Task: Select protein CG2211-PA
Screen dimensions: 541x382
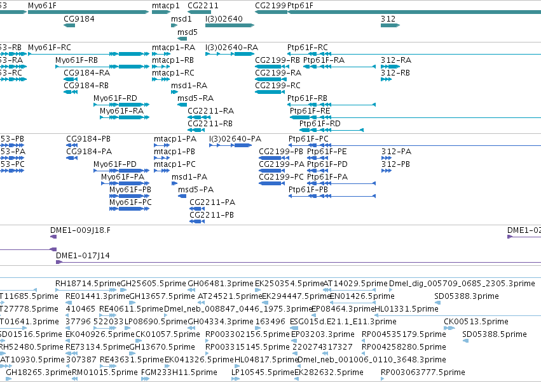Action: point(197,209)
